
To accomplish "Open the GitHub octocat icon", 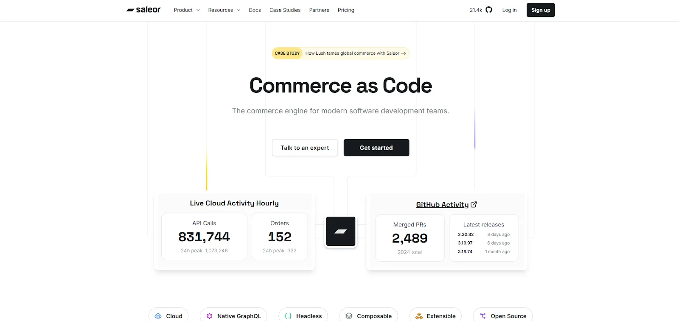I will 489,10.
